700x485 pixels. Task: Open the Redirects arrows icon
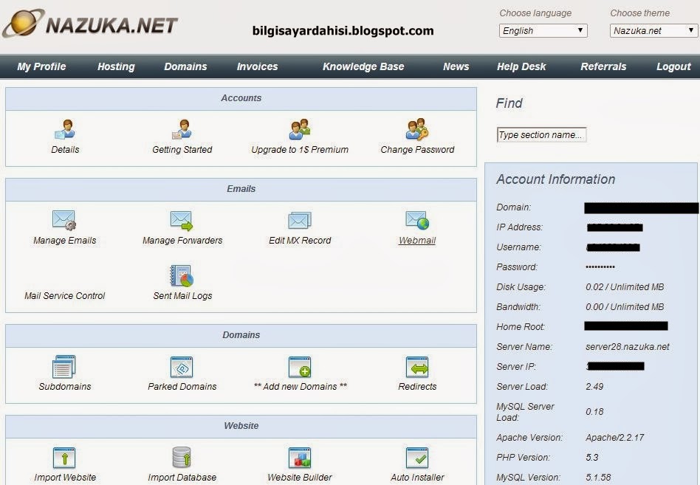click(417, 367)
